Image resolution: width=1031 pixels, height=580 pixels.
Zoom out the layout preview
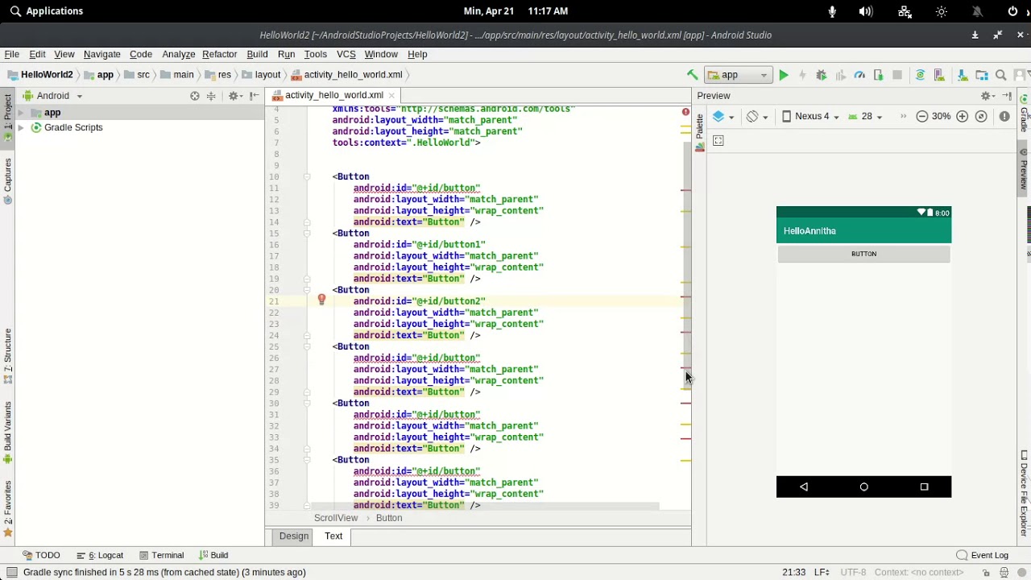pos(922,117)
